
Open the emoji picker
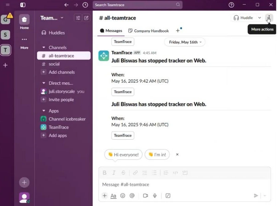coord(123,196)
